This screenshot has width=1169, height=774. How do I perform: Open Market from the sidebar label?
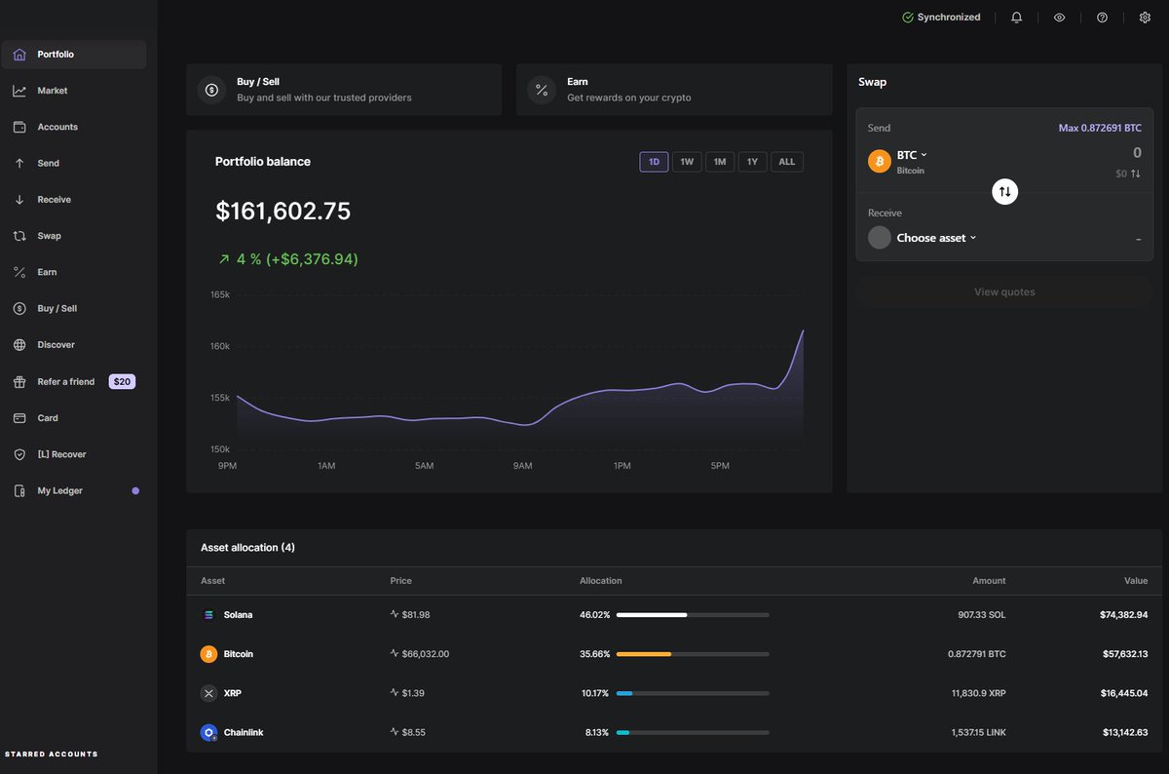[53, 91]
